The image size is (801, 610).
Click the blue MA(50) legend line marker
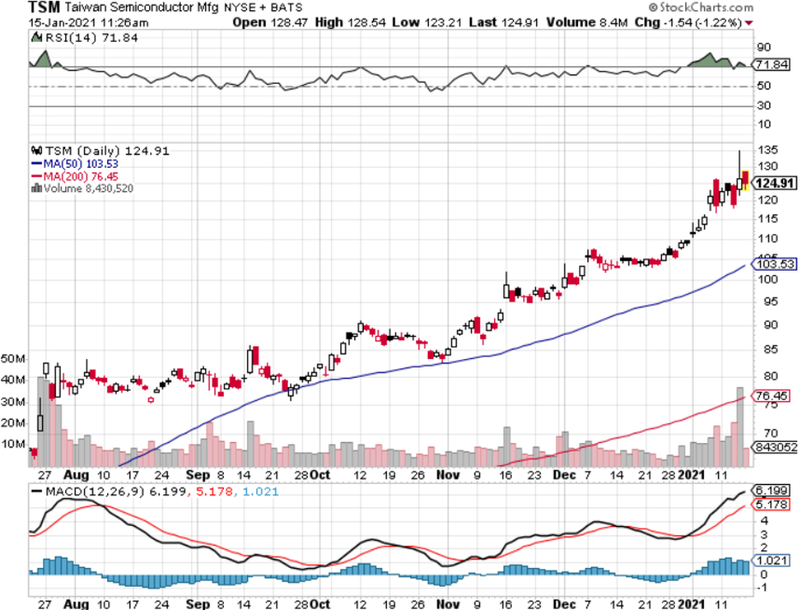(x=37, y=164)
